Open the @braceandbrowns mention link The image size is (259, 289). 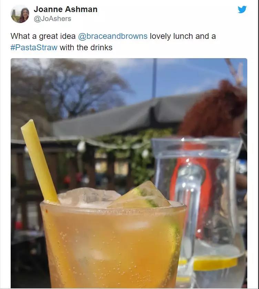113,36
